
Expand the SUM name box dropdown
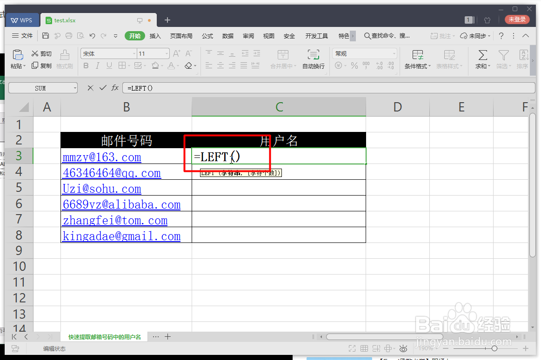pos(75,88)
